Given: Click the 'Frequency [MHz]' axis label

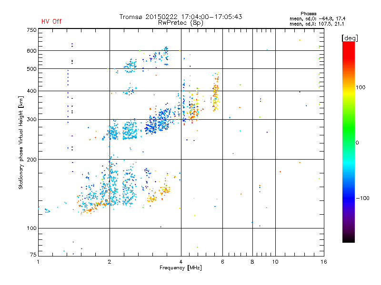Looking at the screenshot, I should 180,268.
